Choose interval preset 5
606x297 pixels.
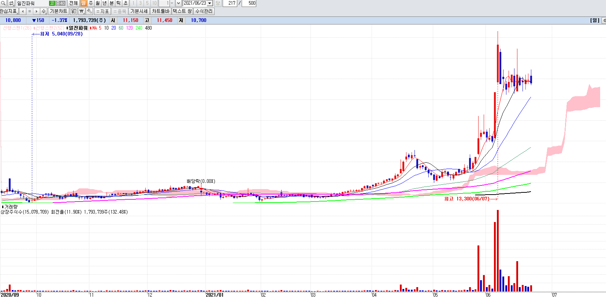click(147, 3)
